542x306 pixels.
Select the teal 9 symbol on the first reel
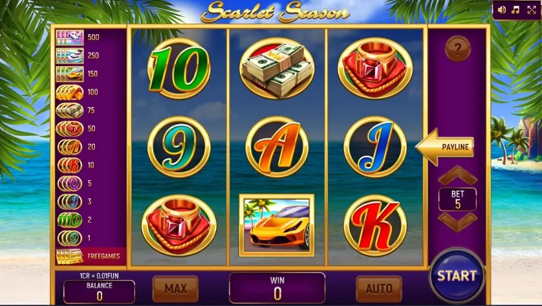[x=179, y=147]
